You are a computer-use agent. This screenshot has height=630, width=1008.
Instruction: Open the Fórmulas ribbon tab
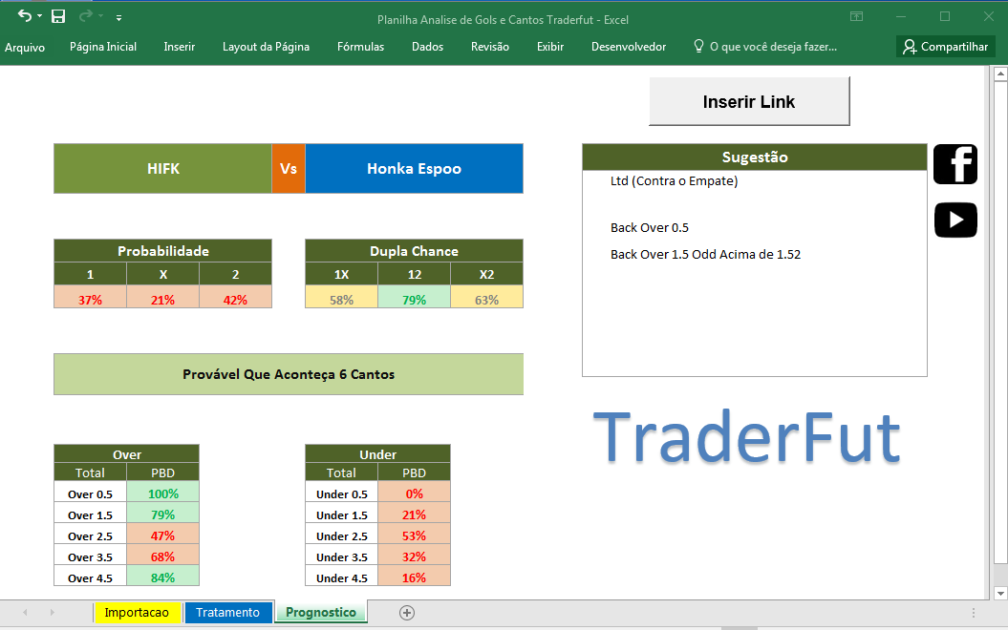coord(360,47)
